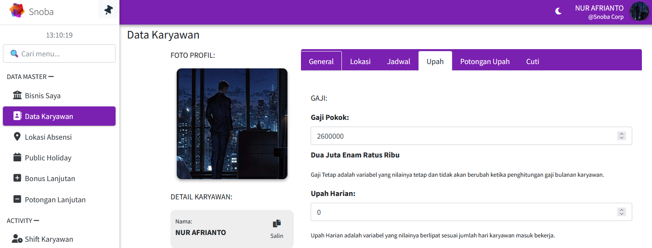Screen dimensions: 652x248
Task: Focus the Cari menu search field
Action: pos(59,53)
